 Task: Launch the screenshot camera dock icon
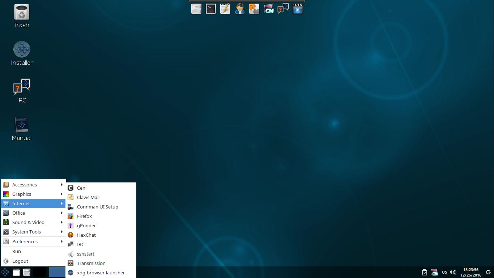click(269, 9)
